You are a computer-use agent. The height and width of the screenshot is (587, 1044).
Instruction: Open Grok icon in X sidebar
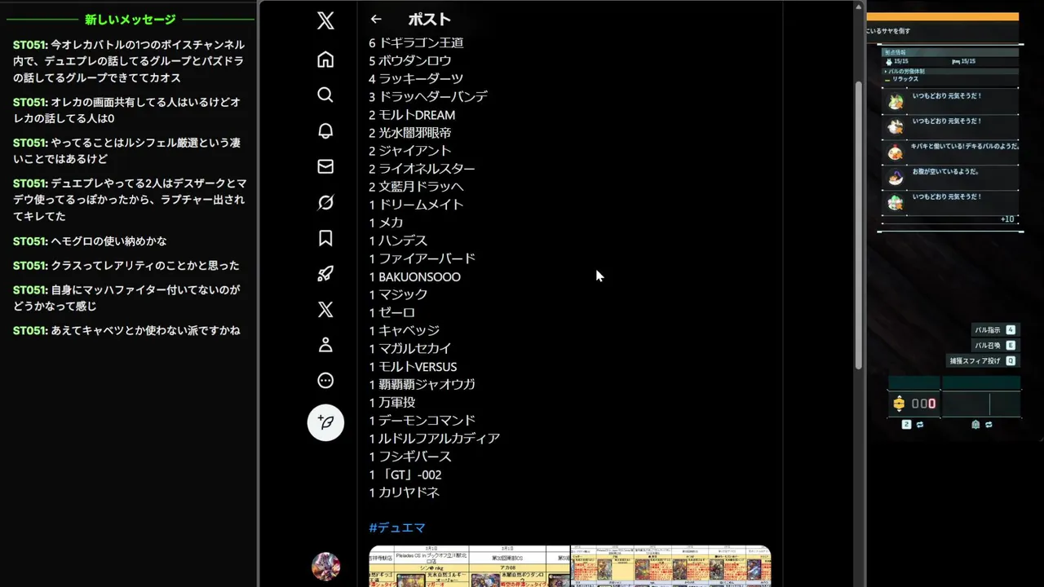(x=325, y=202)
